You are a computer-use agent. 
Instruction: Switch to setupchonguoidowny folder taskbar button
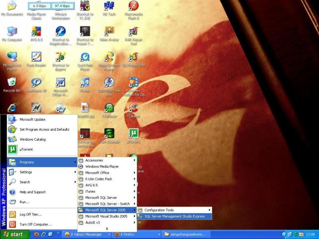pos(186,235)
